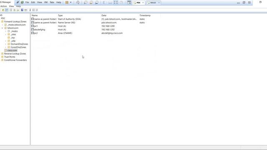This screenshot has height=150, width=267.
Task: Click the VMware pause virtual machine button
Action: [67, 2]
